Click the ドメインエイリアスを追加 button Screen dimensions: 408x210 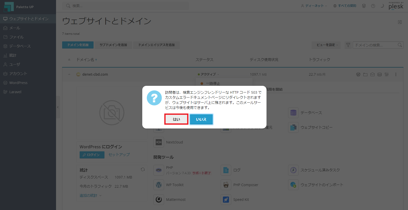tap(156, 45)
